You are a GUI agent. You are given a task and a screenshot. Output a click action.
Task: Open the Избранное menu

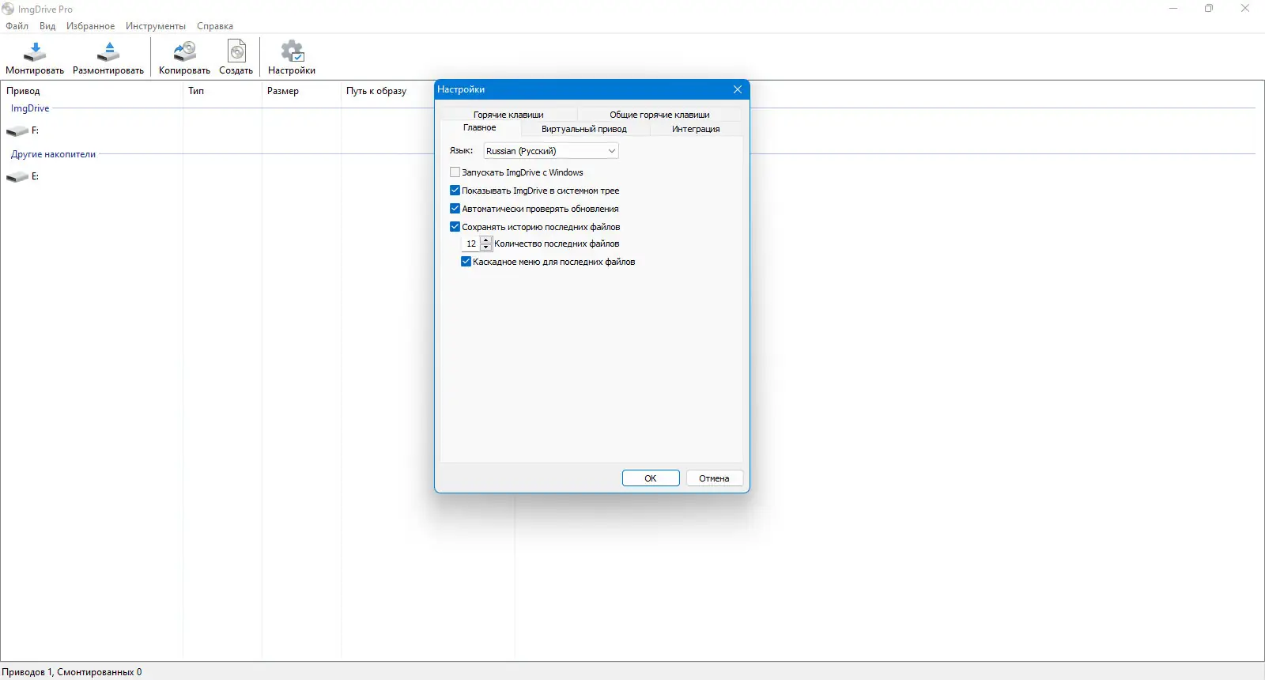click(x=90, y=26)
